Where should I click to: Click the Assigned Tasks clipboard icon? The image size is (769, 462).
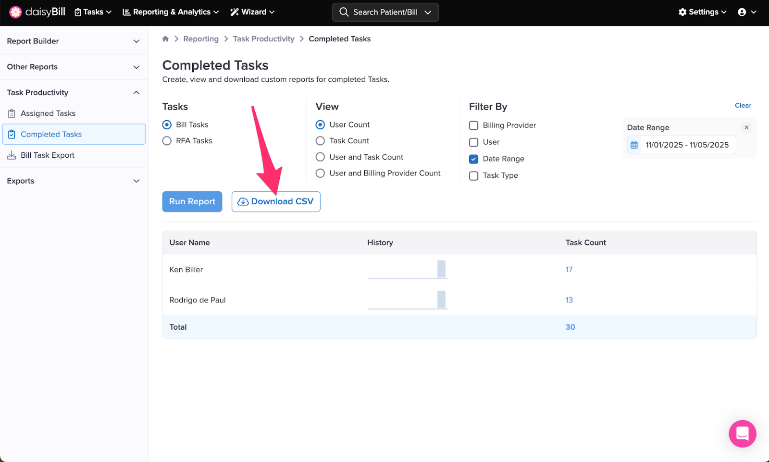[12, 113]
